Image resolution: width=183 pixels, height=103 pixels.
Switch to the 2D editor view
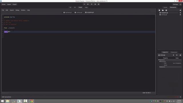click(x=70, y=7)
